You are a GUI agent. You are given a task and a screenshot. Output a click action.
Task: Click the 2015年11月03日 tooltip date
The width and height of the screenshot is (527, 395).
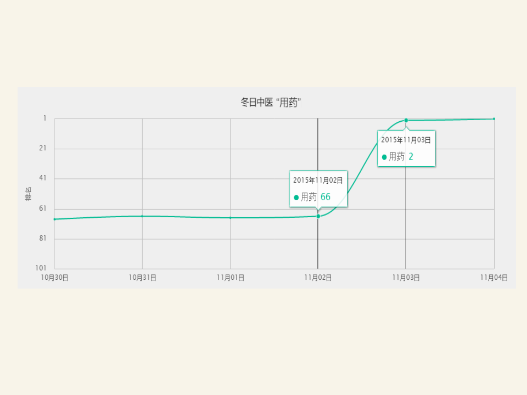point(406,140)
